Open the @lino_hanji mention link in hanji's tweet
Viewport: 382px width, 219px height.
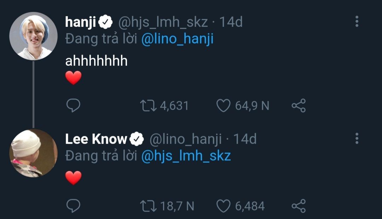(177, 39)
